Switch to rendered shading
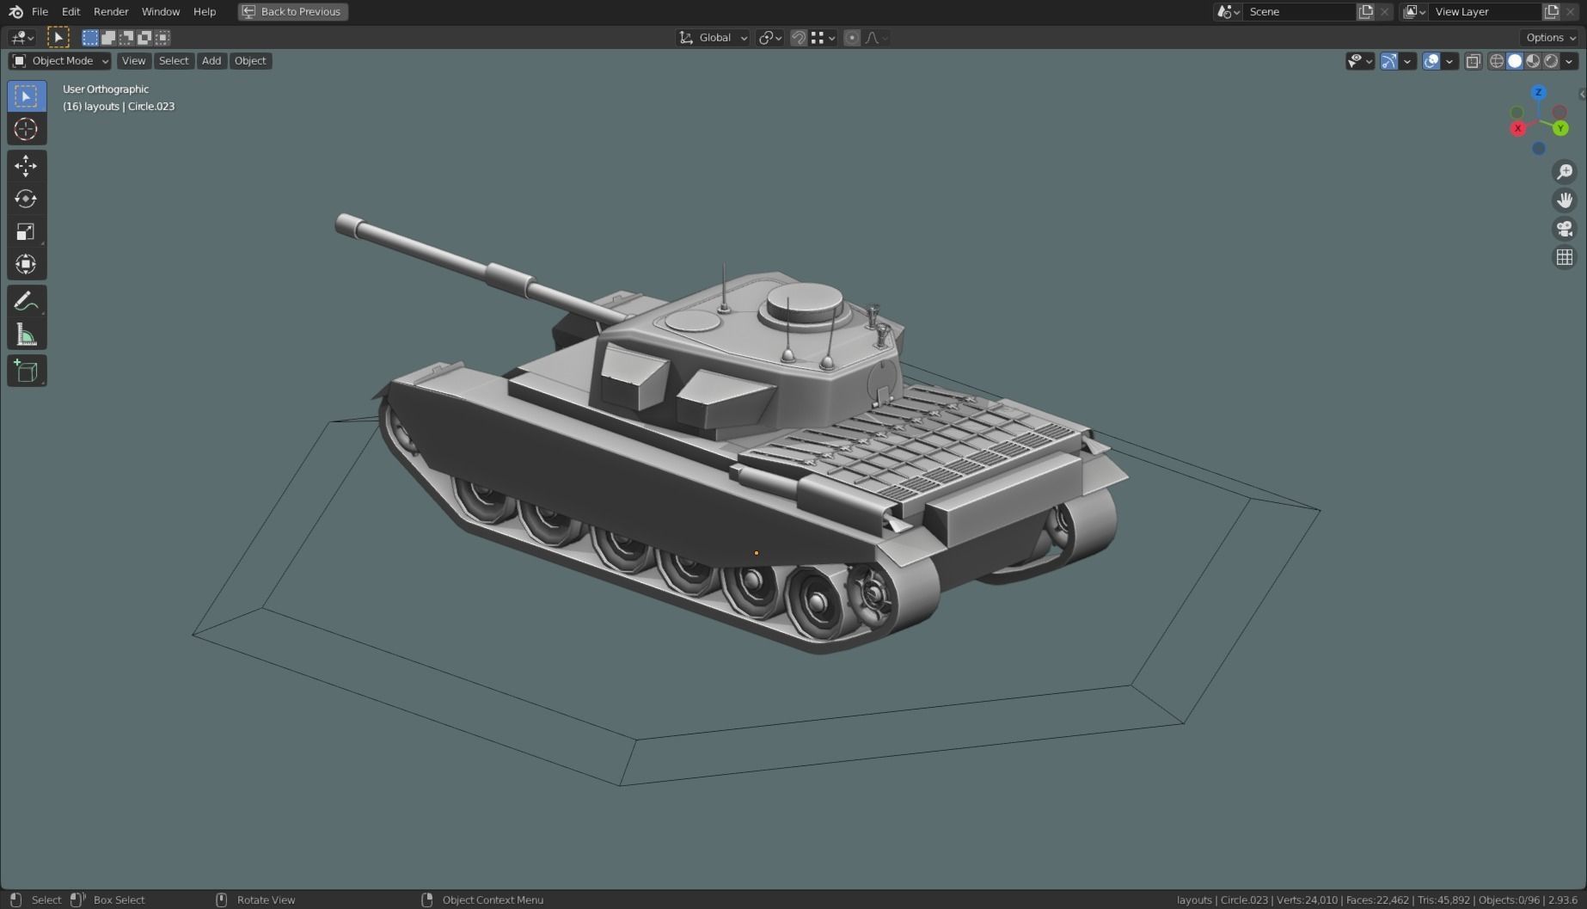This screenshot has width=1587, height=909. tap(1551, 61)
